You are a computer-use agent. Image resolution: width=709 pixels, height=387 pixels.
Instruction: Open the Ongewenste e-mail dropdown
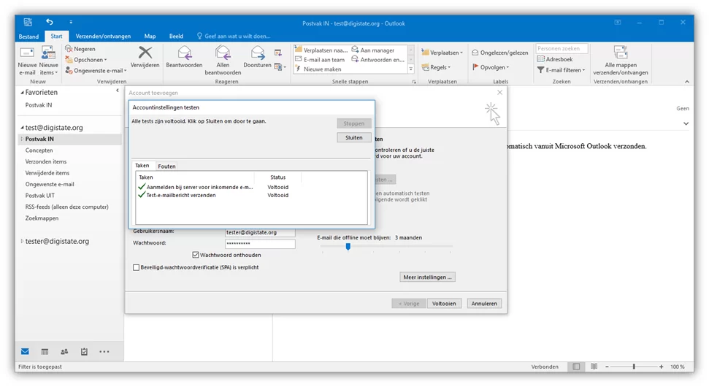point(96,71)
